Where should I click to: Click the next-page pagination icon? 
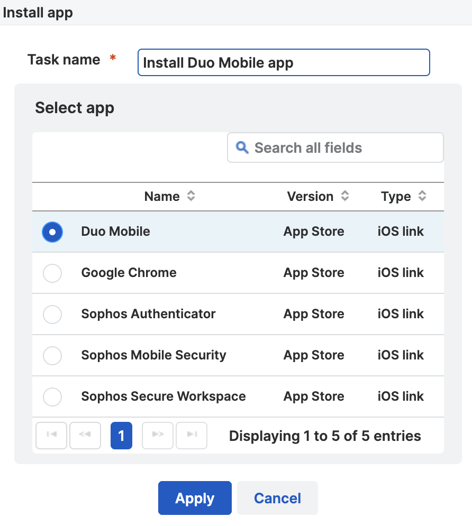tap(157, 436)
